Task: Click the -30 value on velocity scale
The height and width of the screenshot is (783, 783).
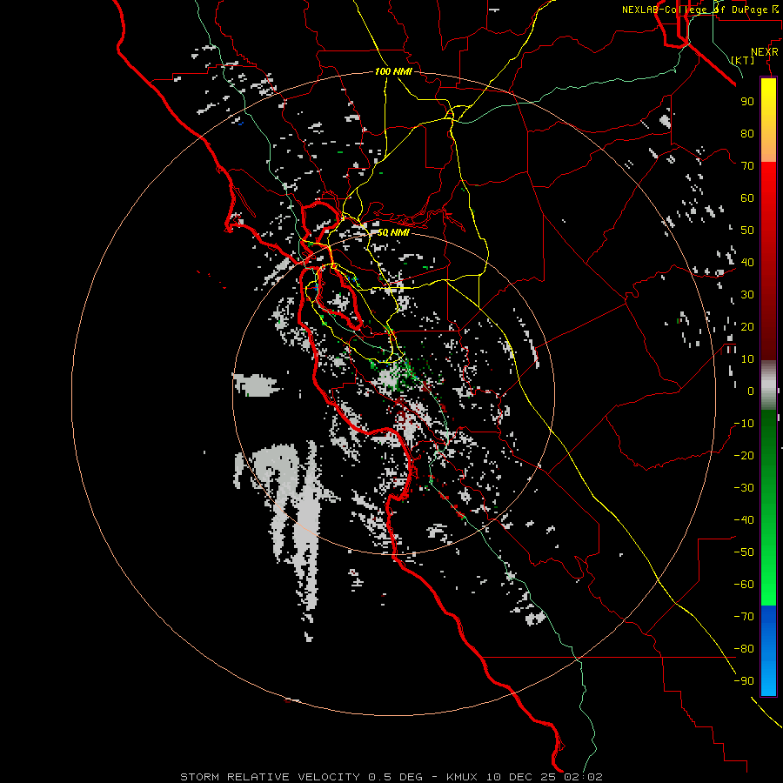Action: 744,488
